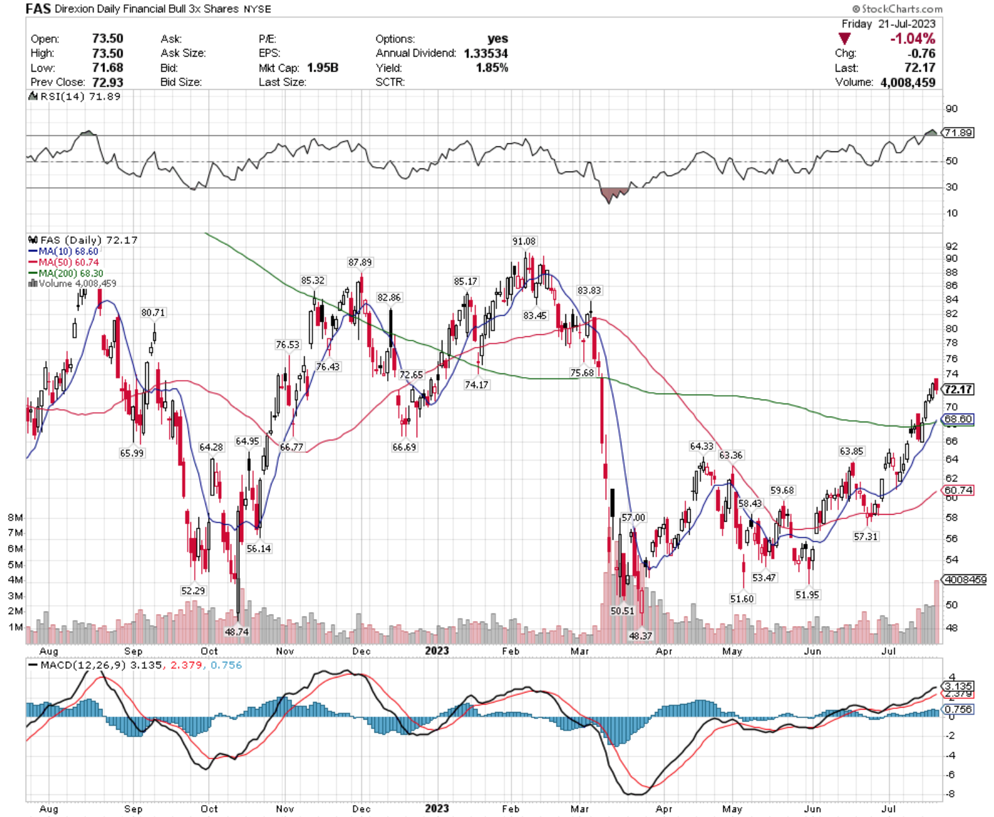This screenshot has width=994, height=817.
Task: Click the MA(200) 68.30 legend entry
Action: click(66, 273)
